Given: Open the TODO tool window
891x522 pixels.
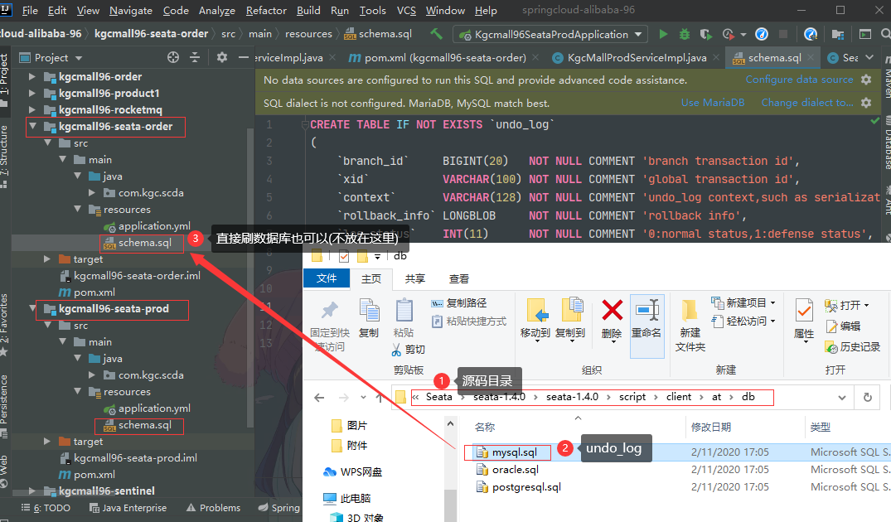Looking at the screenshot, I should pos(46,508).
